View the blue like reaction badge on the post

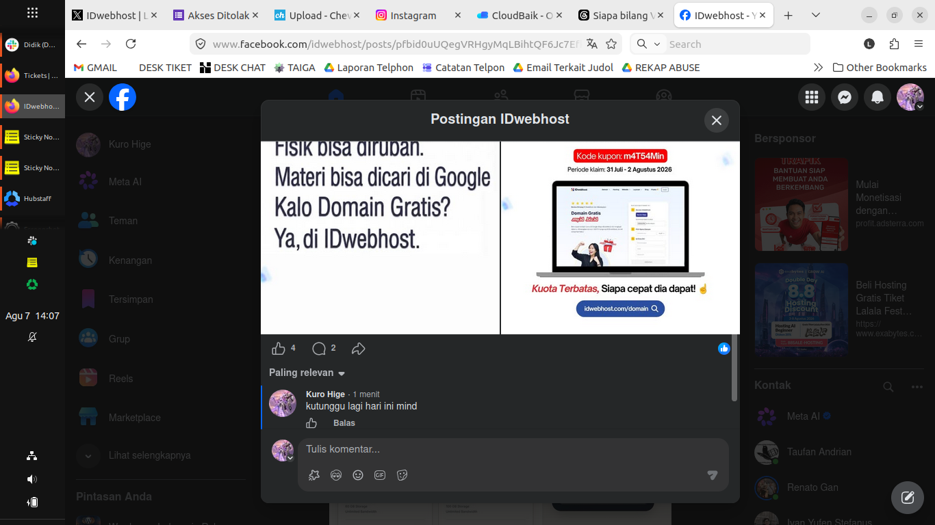coord(723,349)
